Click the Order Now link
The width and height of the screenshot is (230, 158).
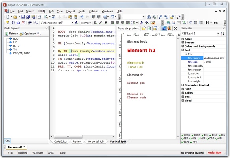pyautogui.click(x=215, y=153)
